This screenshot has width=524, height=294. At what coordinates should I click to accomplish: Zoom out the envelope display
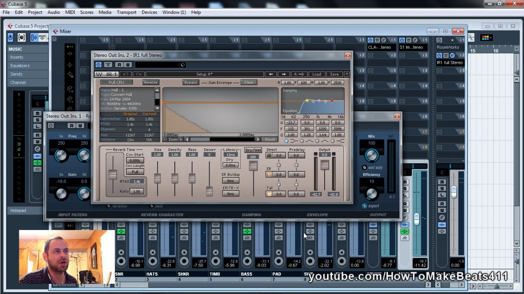click(165, 139)
